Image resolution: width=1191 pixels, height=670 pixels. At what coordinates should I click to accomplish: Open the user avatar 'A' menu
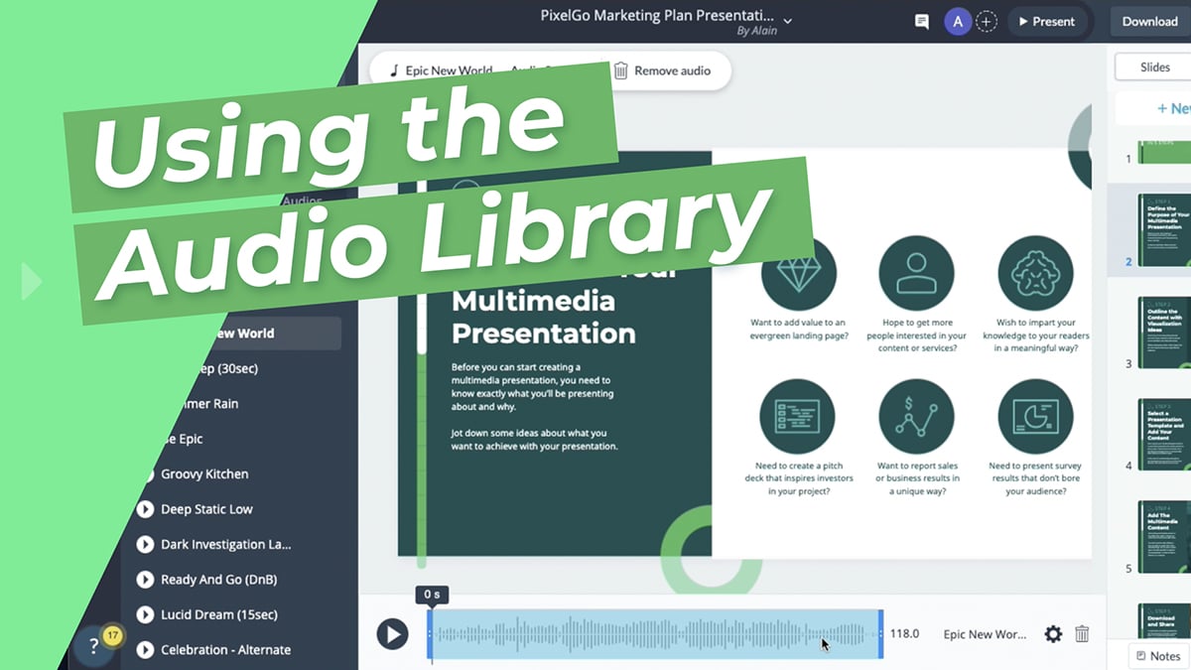click(x=958, y=21)
